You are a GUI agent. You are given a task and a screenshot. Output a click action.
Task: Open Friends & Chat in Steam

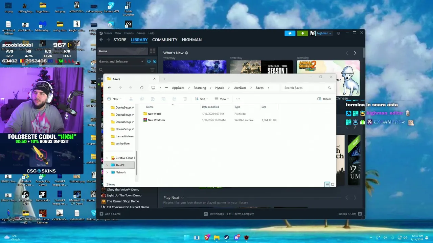[349, 214]
